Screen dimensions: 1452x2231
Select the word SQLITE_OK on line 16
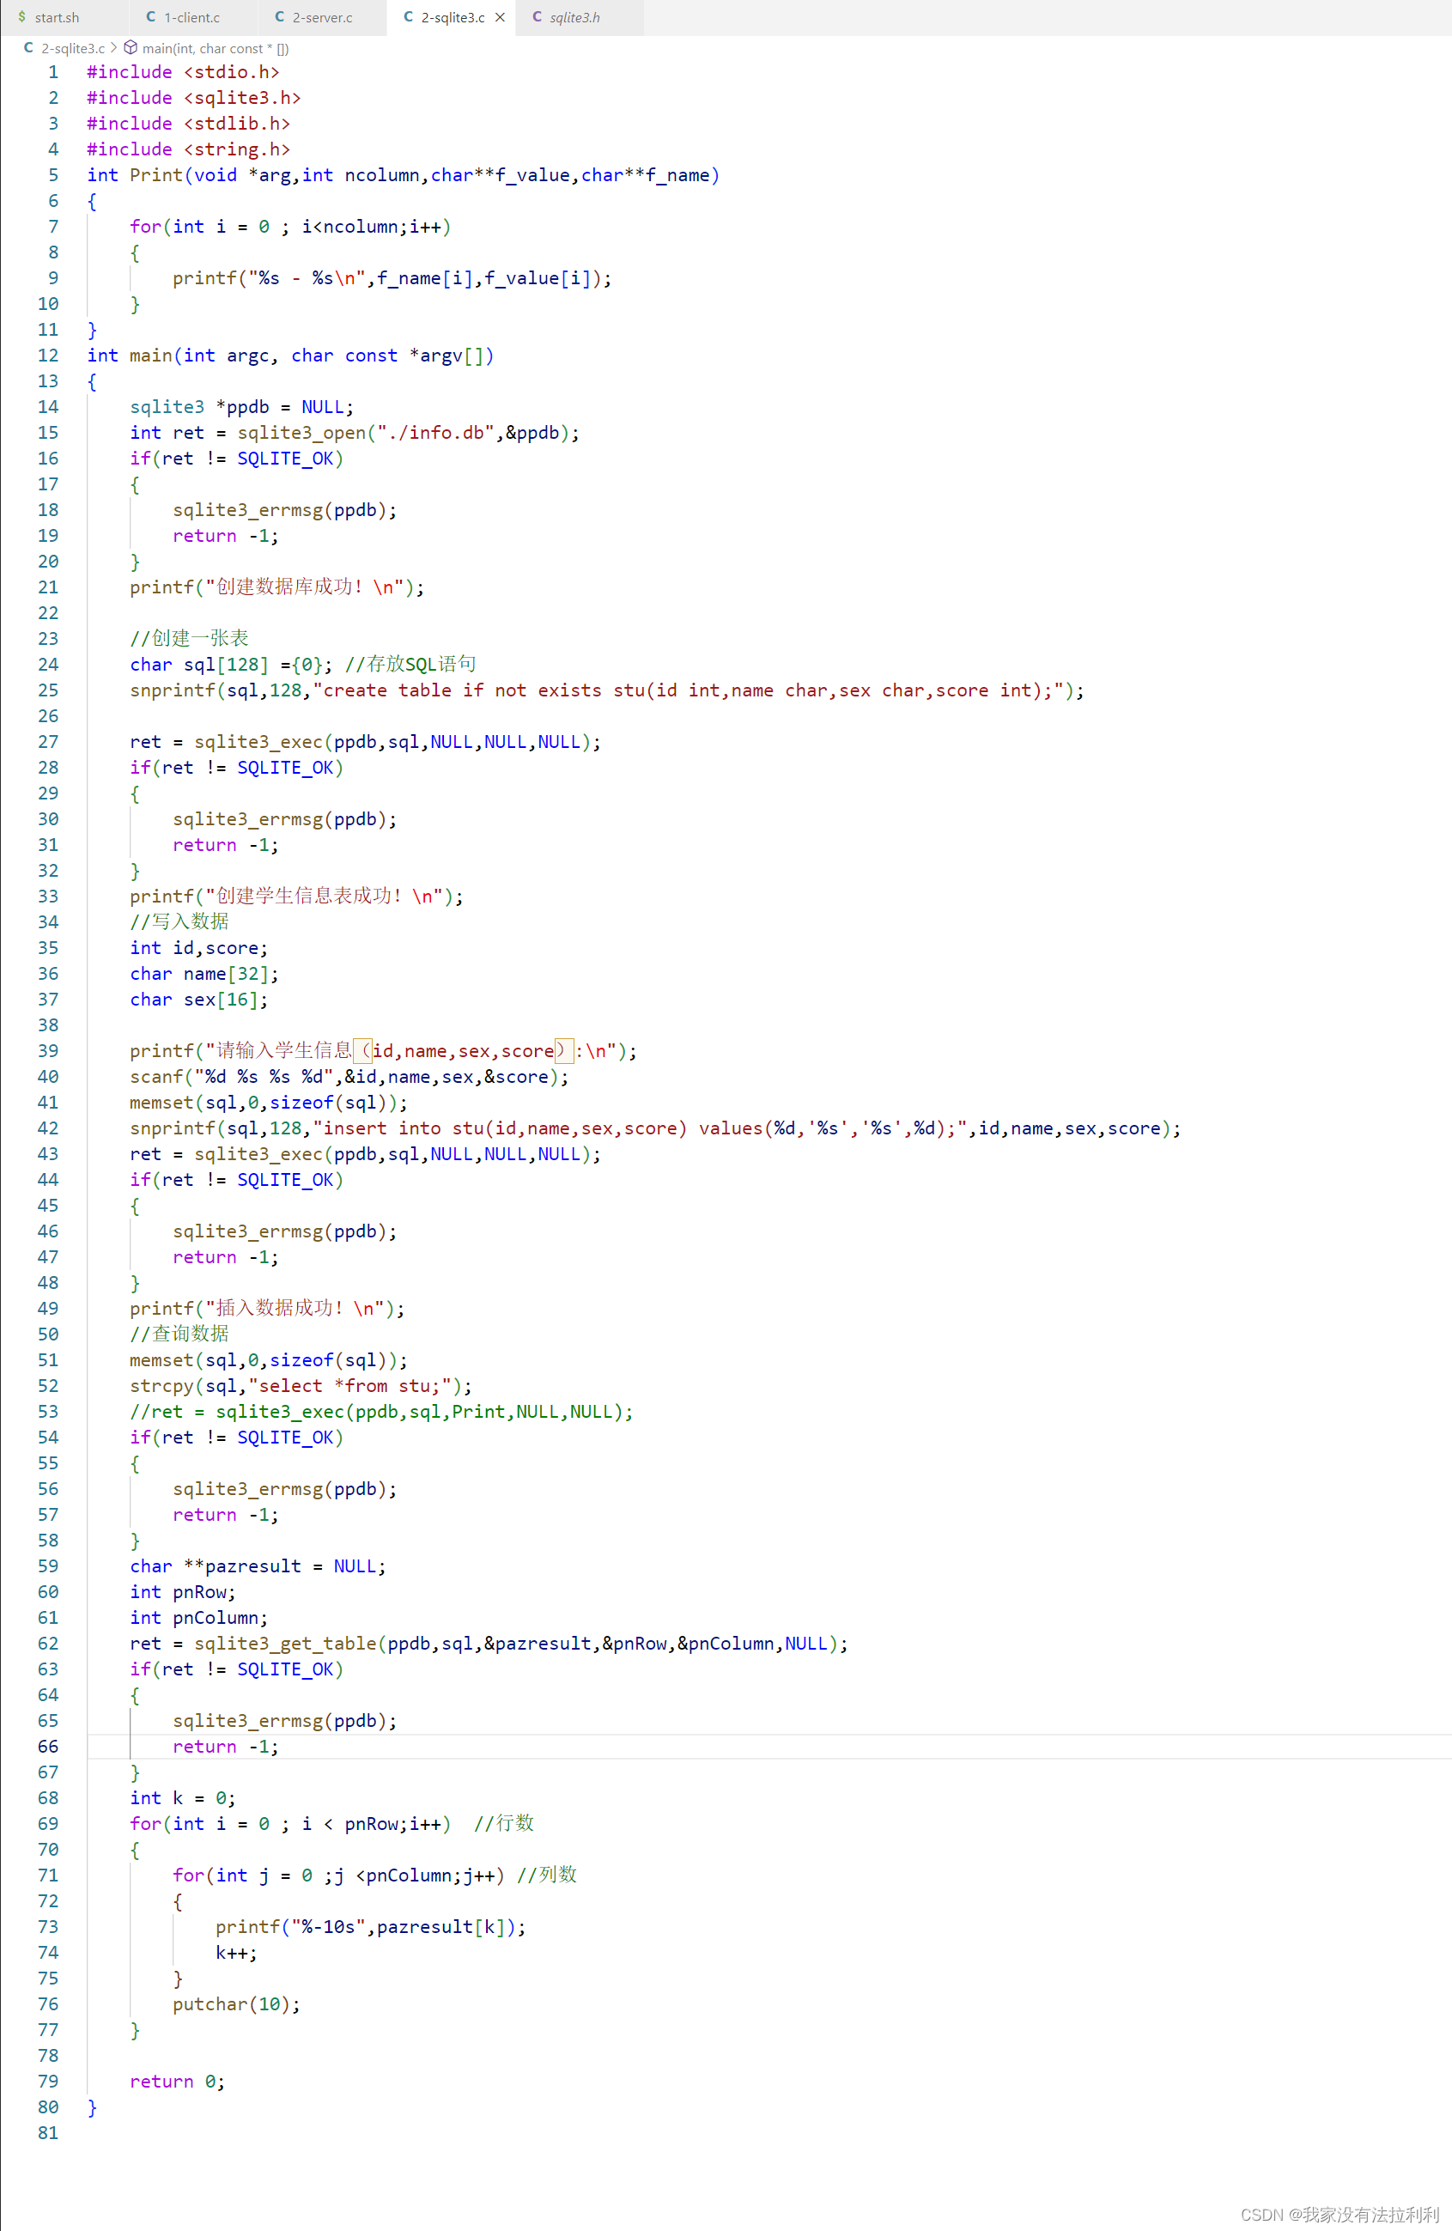click(x=285, y=459)
